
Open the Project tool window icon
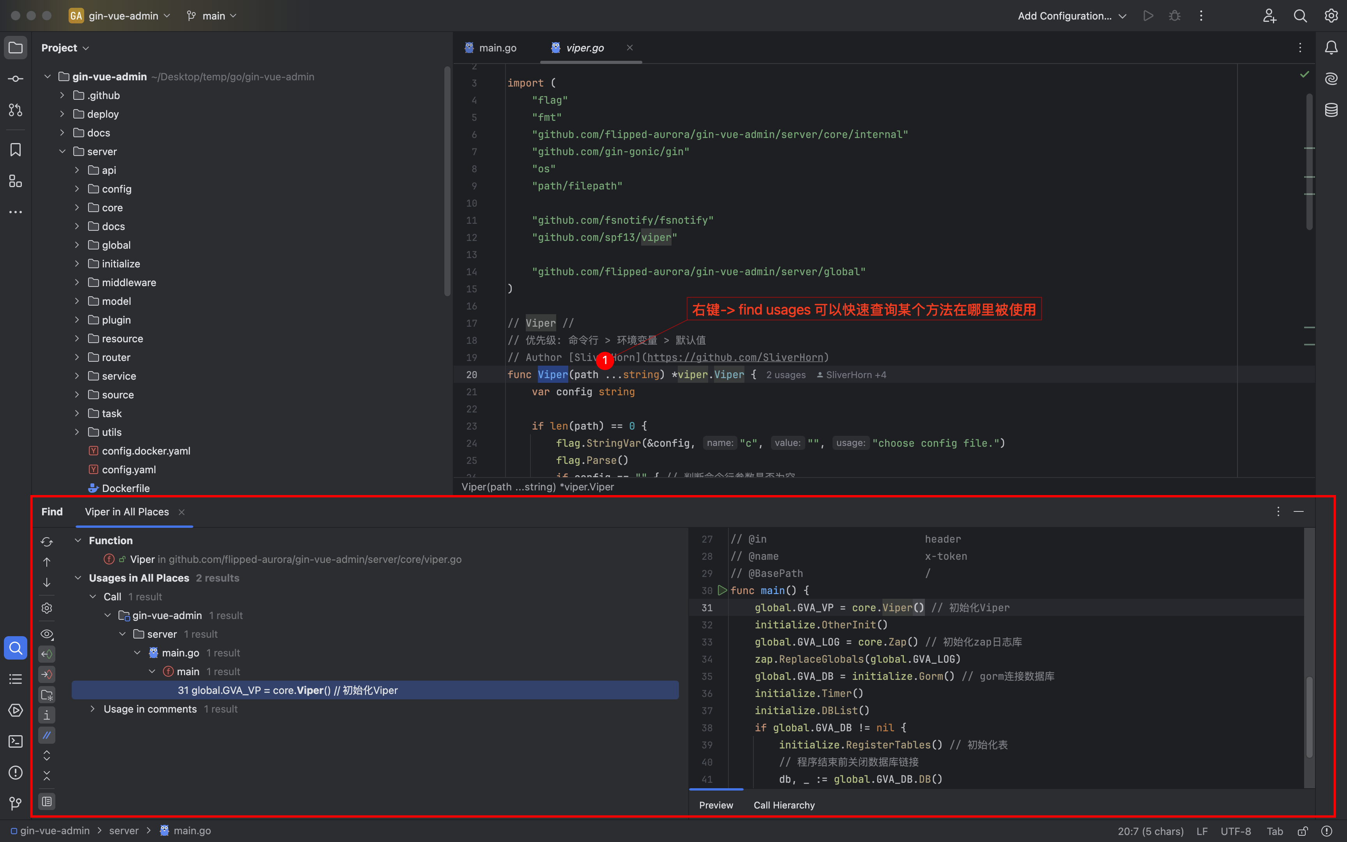(16, 48)
